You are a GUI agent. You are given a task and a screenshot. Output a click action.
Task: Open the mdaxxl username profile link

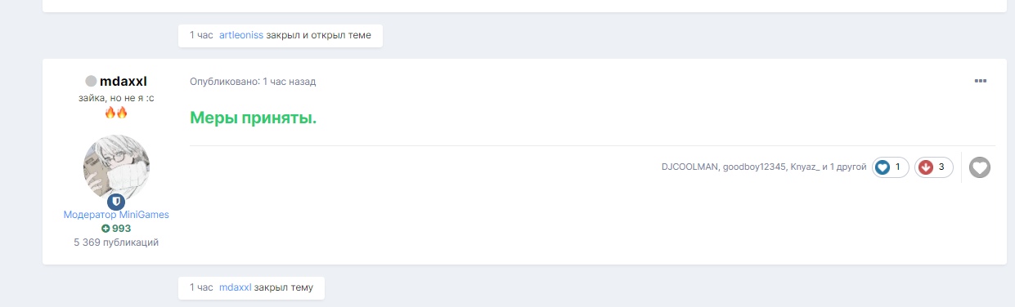click(x=123, y=81)
